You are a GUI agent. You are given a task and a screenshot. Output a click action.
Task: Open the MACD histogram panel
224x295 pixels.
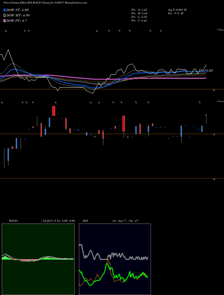point(38,259)
